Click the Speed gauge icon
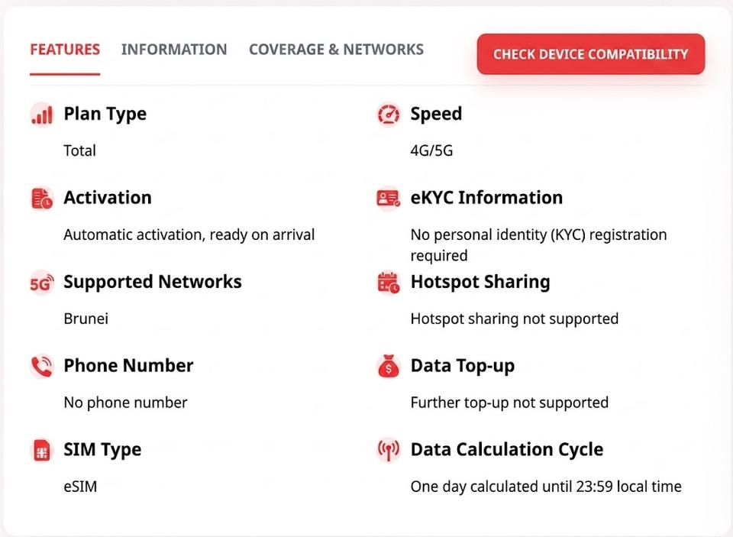The width and height of the screenshot is (733, 537). pos(388,115)
